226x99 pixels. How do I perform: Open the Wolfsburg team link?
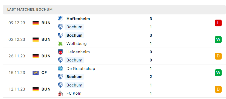coord(77,44)
